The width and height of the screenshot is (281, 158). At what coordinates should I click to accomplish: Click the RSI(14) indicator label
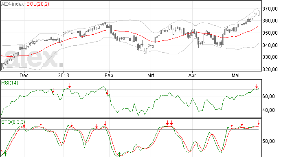click(x=10, y=83)
